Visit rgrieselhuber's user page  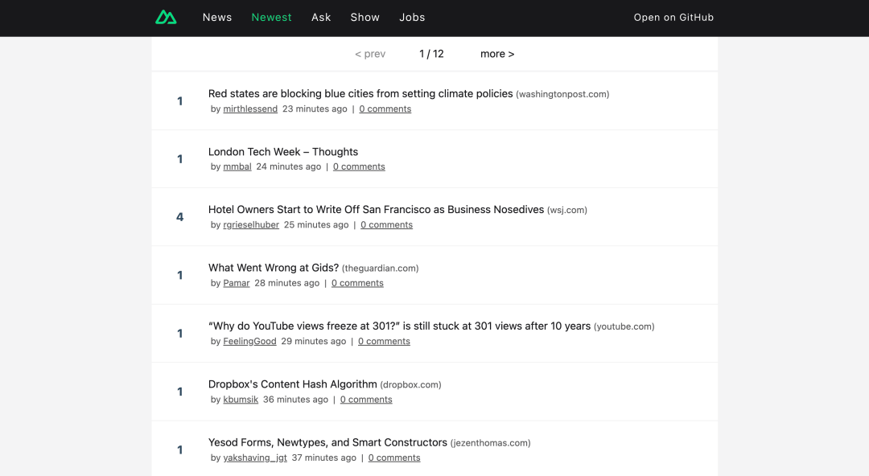coord(251,225)
